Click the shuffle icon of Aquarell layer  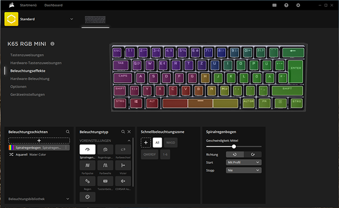[11, 154]
